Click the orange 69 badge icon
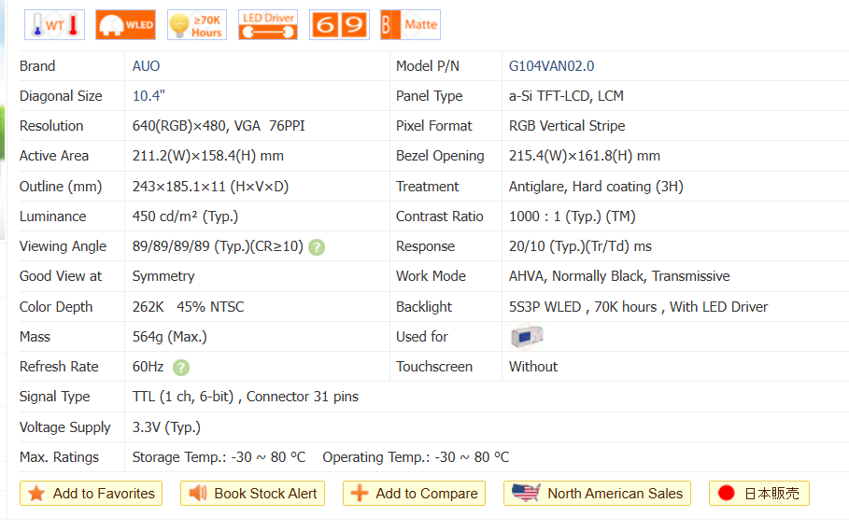The width and height of the screenshot is (849, 531). 339,25
